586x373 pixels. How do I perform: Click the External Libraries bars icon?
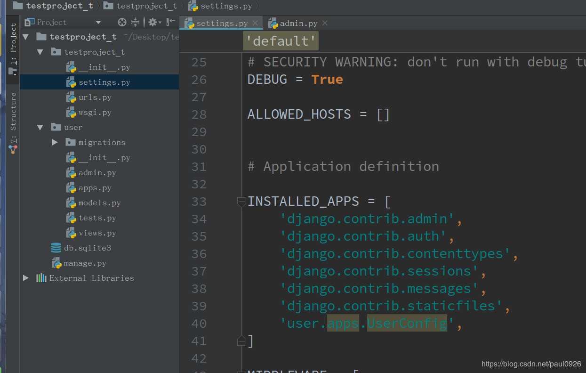(x=41, y=278)
